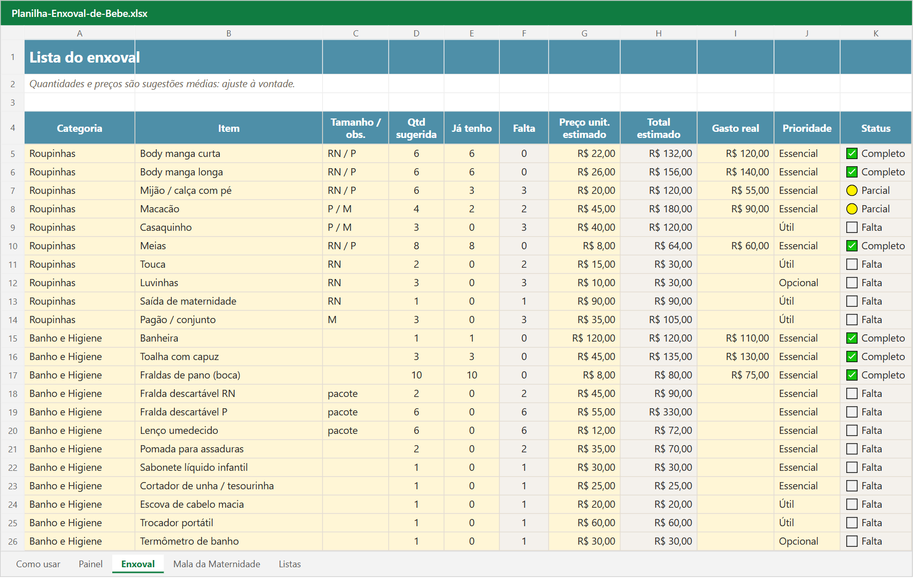The height and width of the screenshot is (578, 913).
Task: Click the Status header cell
Action: click(876, 128)
